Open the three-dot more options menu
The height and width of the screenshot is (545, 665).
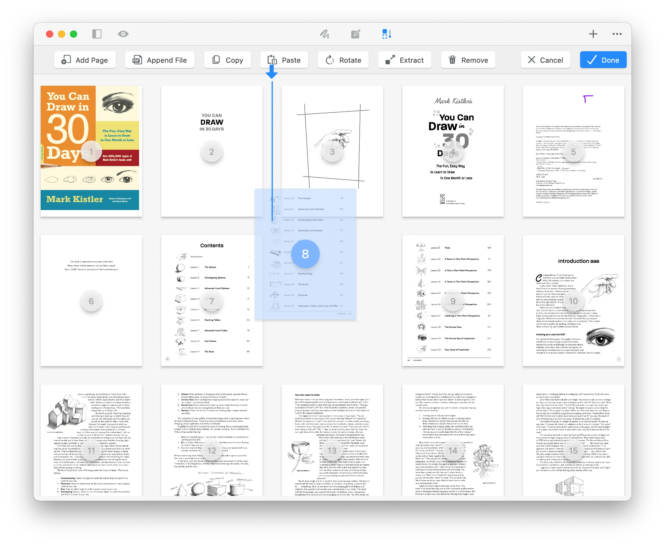(x=617, y=34)
